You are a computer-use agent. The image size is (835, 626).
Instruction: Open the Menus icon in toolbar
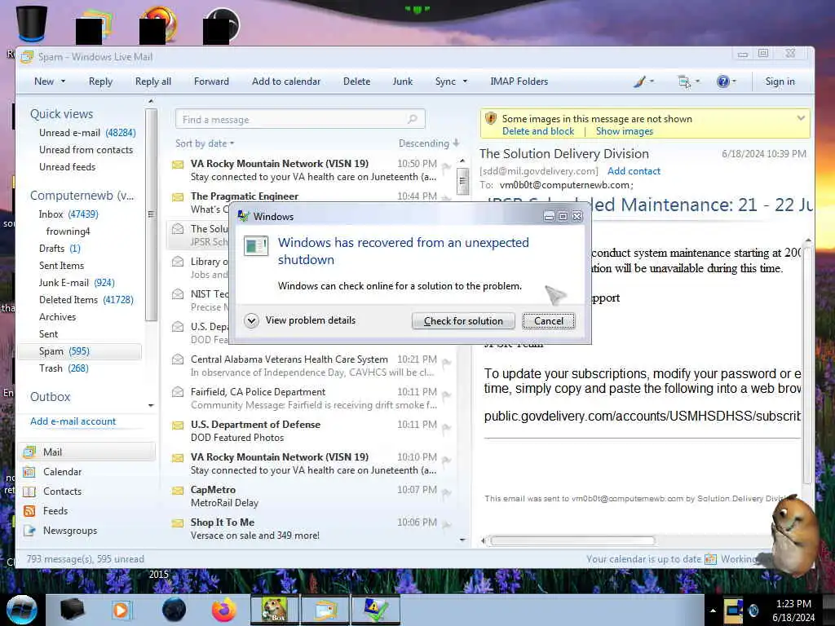coord(684,82)
